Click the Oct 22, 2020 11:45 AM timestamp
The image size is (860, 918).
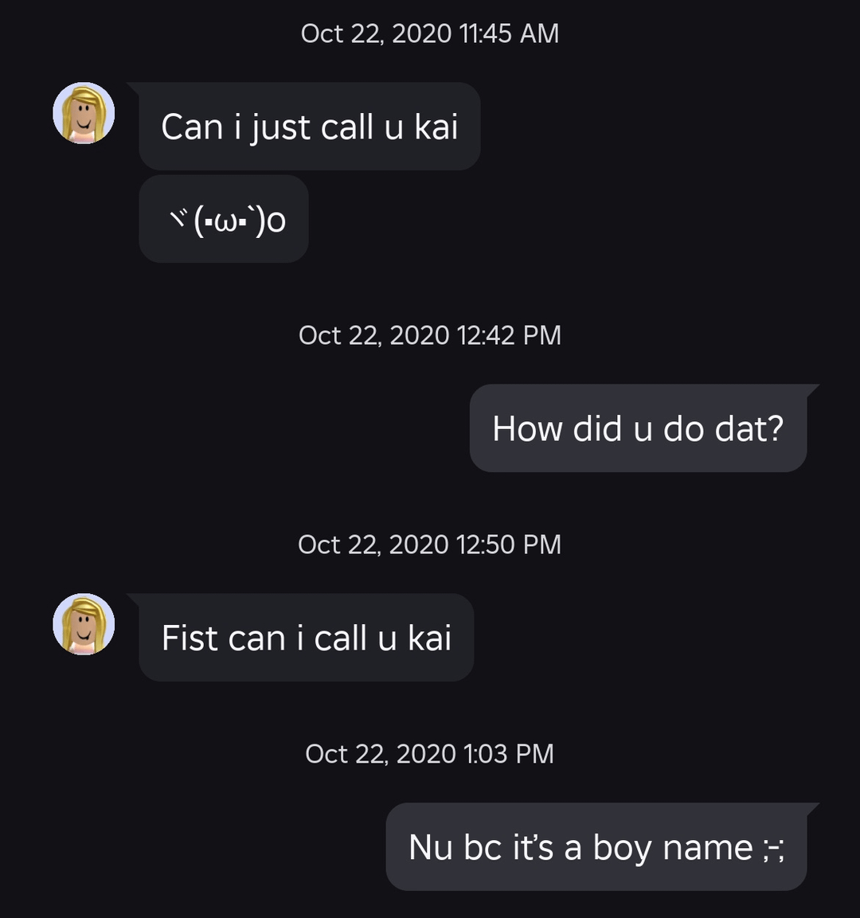coord(430,33)
